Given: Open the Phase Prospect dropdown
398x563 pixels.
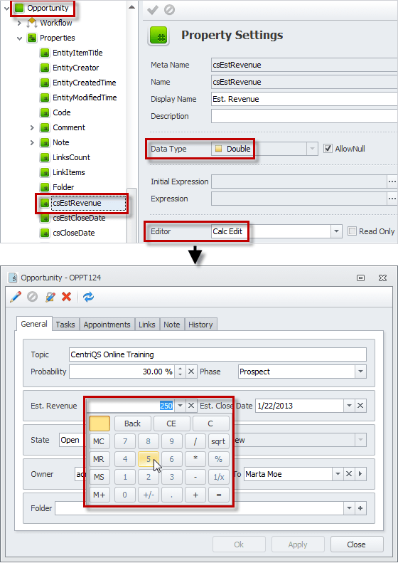Looking at the screenshot, I should point(360,372).
